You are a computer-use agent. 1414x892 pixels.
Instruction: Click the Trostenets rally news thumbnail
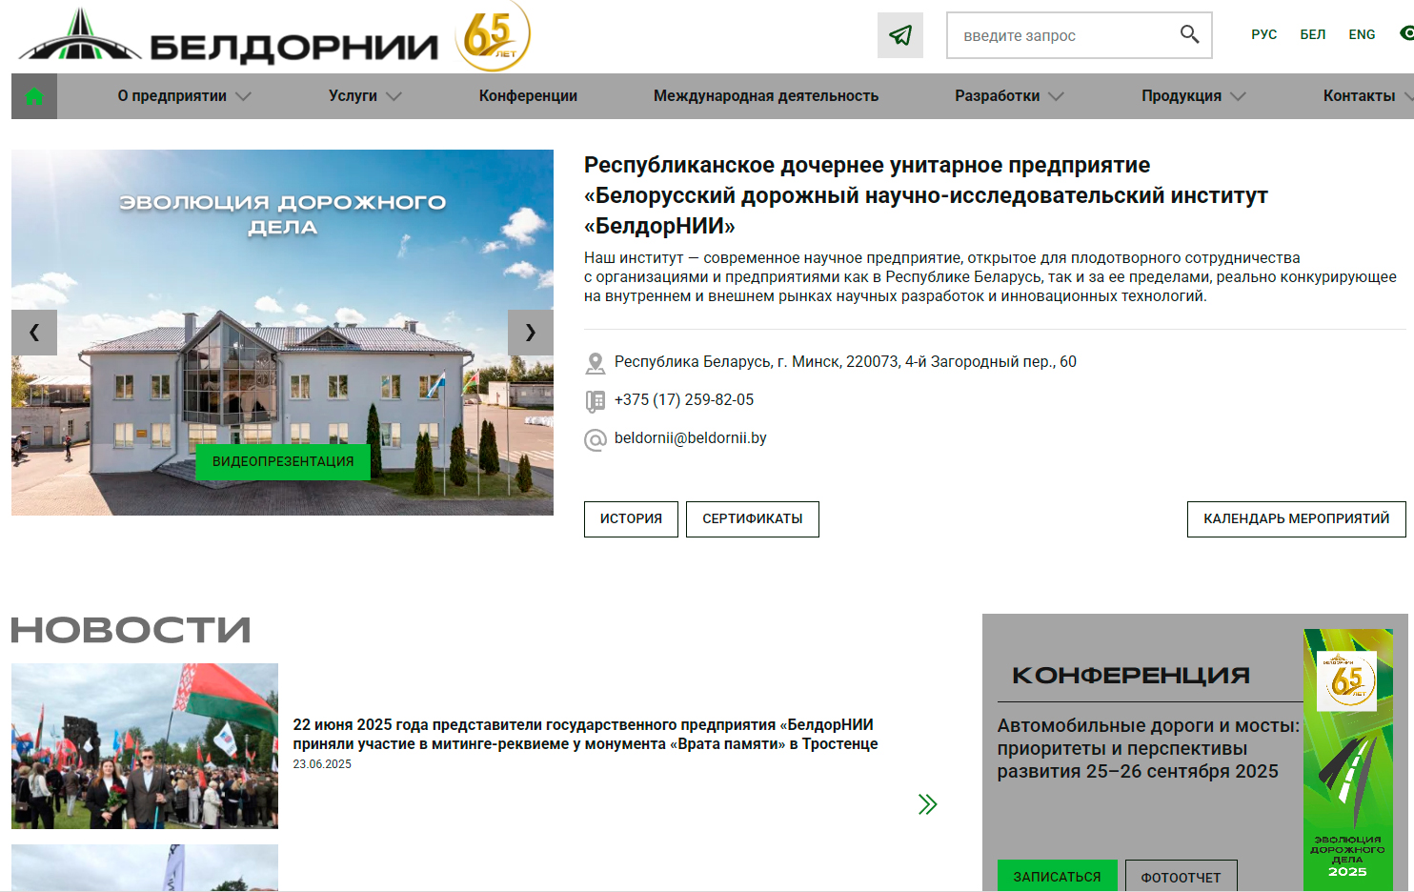click(145, 746)
